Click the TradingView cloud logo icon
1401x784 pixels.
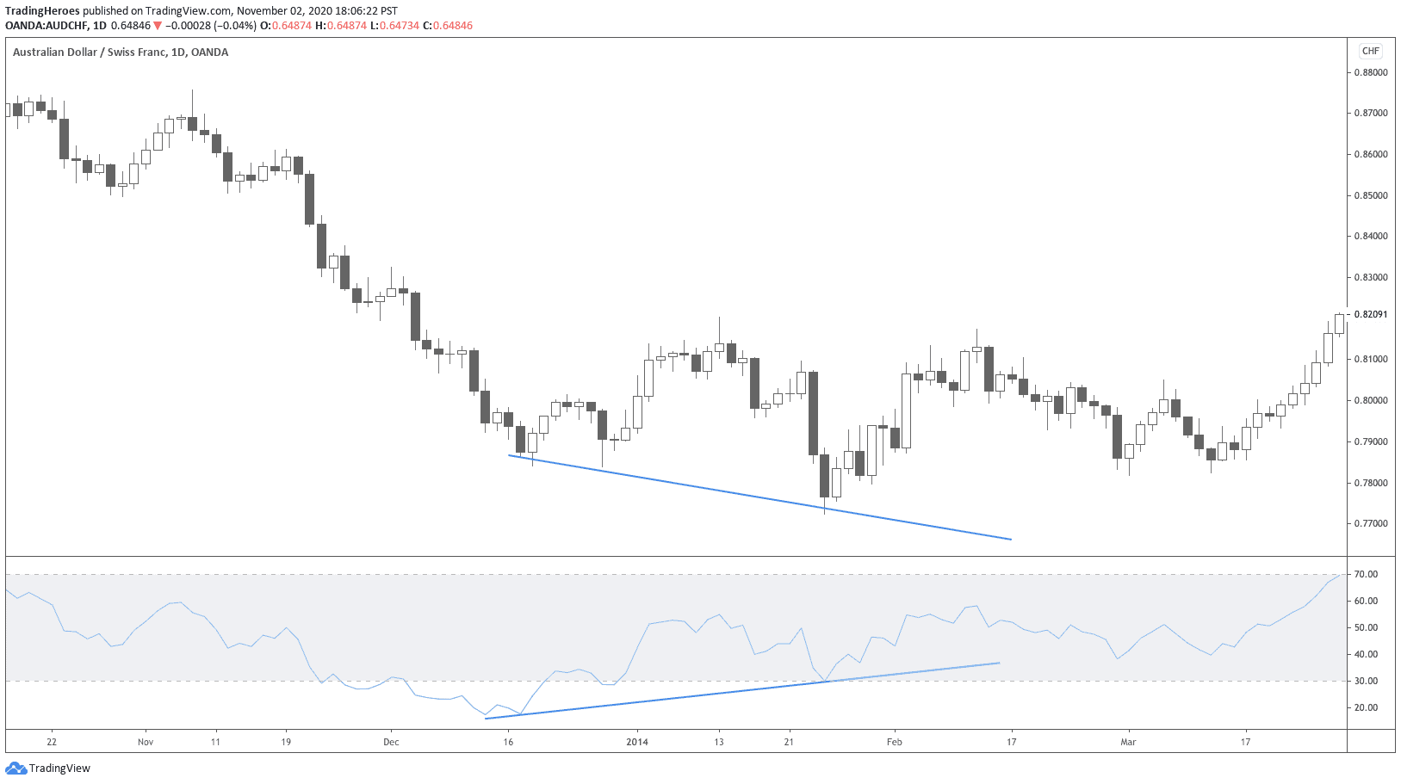tap(15, 768)
